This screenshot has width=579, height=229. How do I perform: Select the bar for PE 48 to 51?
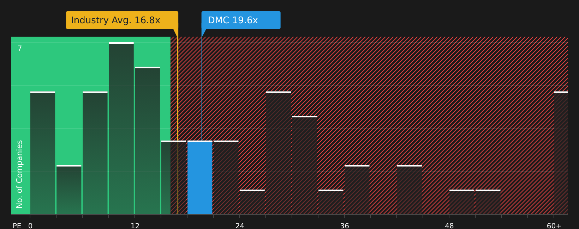pos(462,202)
